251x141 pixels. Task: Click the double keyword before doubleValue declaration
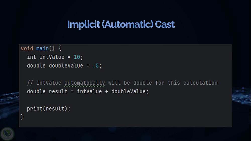[36, 66]
